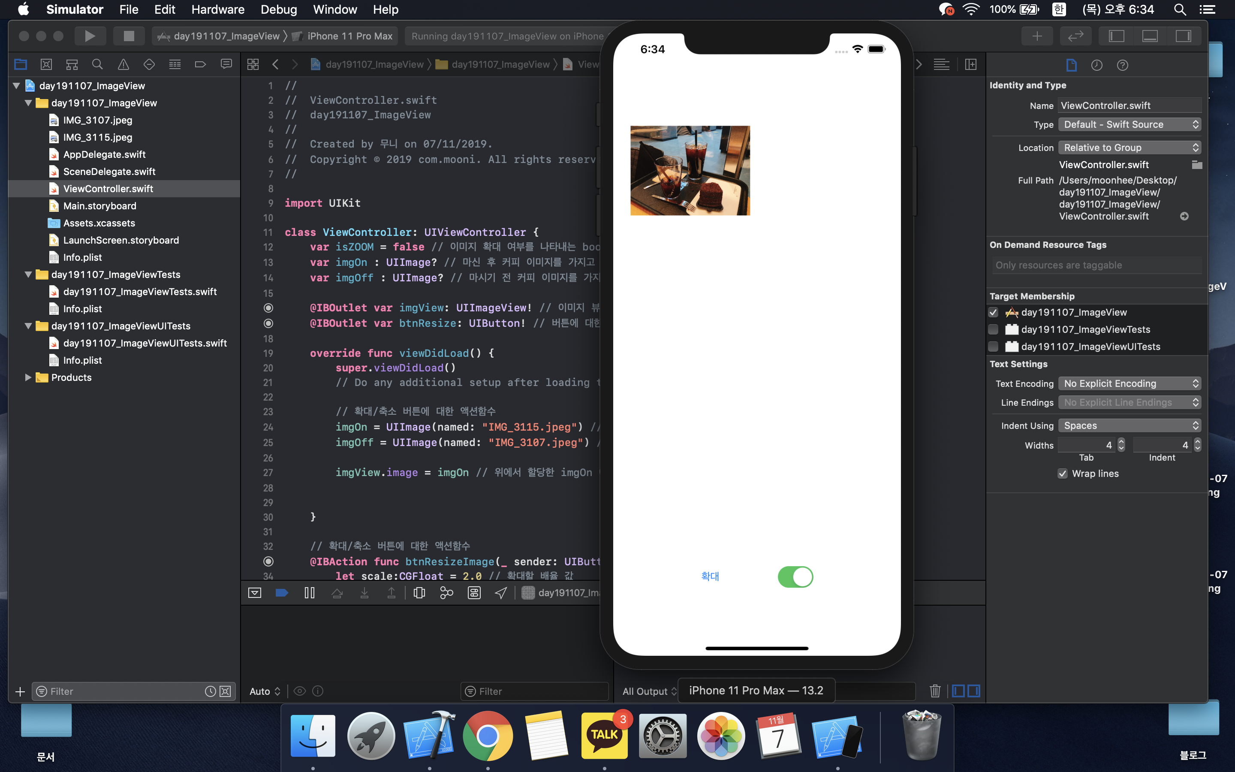Pause program execution in debug bar

coord(309,592)
